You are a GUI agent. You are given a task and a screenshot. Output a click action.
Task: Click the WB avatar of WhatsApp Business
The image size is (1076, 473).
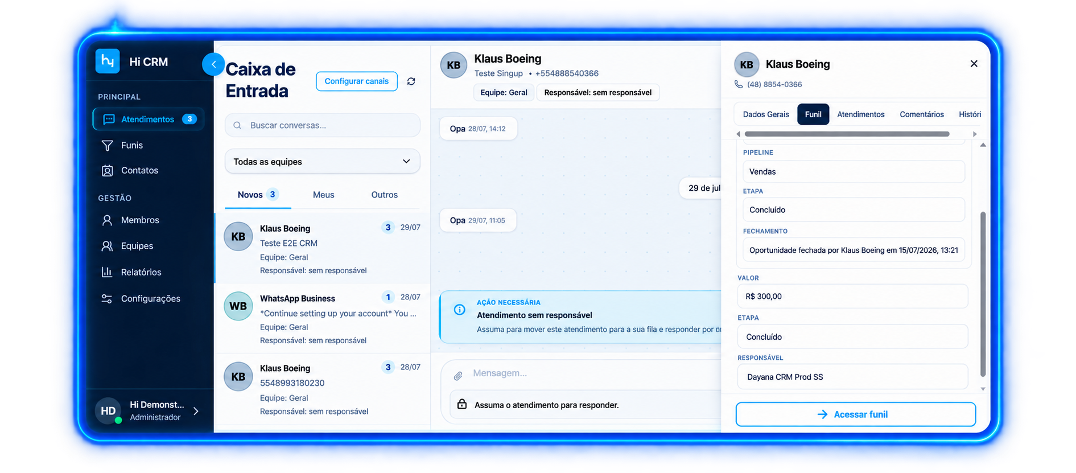(x=238, y=306)
